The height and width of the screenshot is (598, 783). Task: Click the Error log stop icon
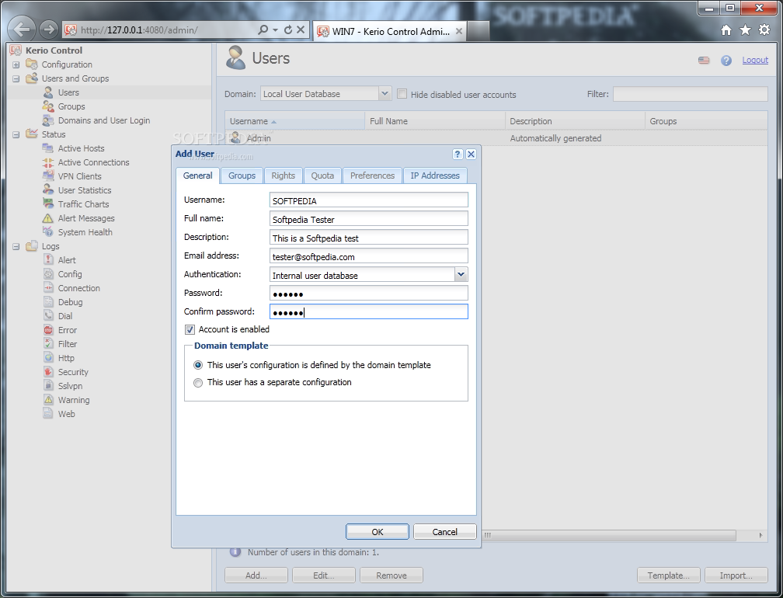click(x=48, y=330)
